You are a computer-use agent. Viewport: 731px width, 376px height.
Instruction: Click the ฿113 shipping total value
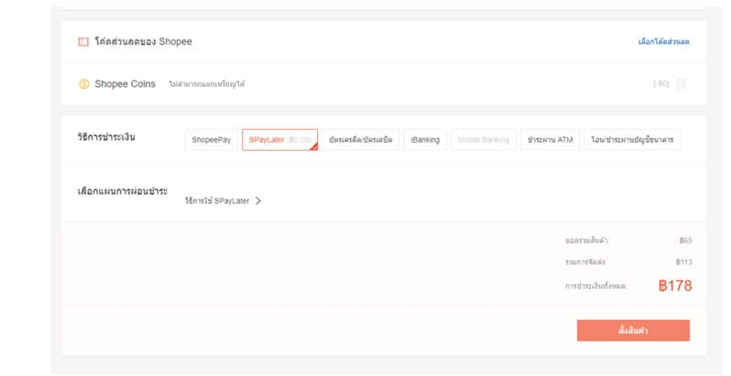click(684, 262)
